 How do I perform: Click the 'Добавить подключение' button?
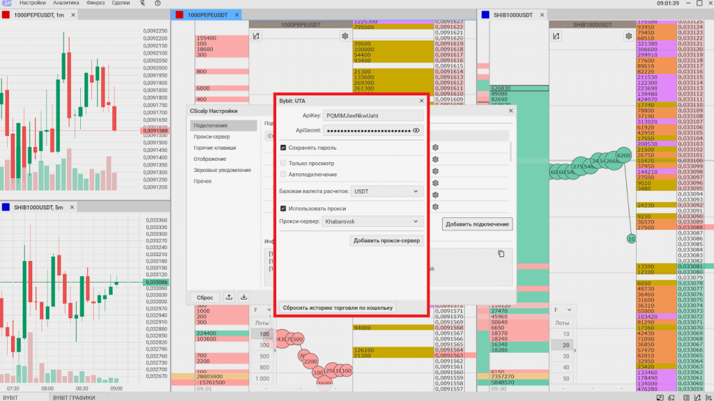pos(477,224)
